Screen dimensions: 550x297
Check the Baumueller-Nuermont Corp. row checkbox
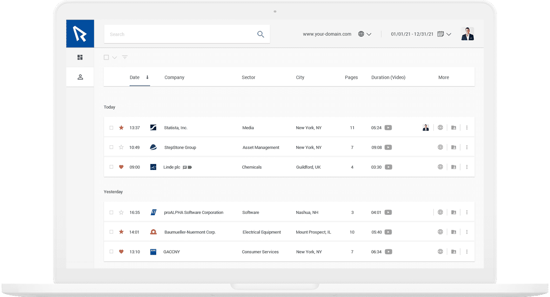point(111,232)
